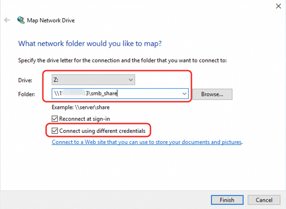The image size is (286, 209).
Task: Click the 'Folder:' field label
Action: [x=26, y=94]
